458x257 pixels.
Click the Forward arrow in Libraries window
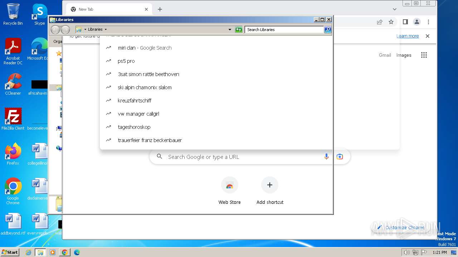tap(65, 30)
